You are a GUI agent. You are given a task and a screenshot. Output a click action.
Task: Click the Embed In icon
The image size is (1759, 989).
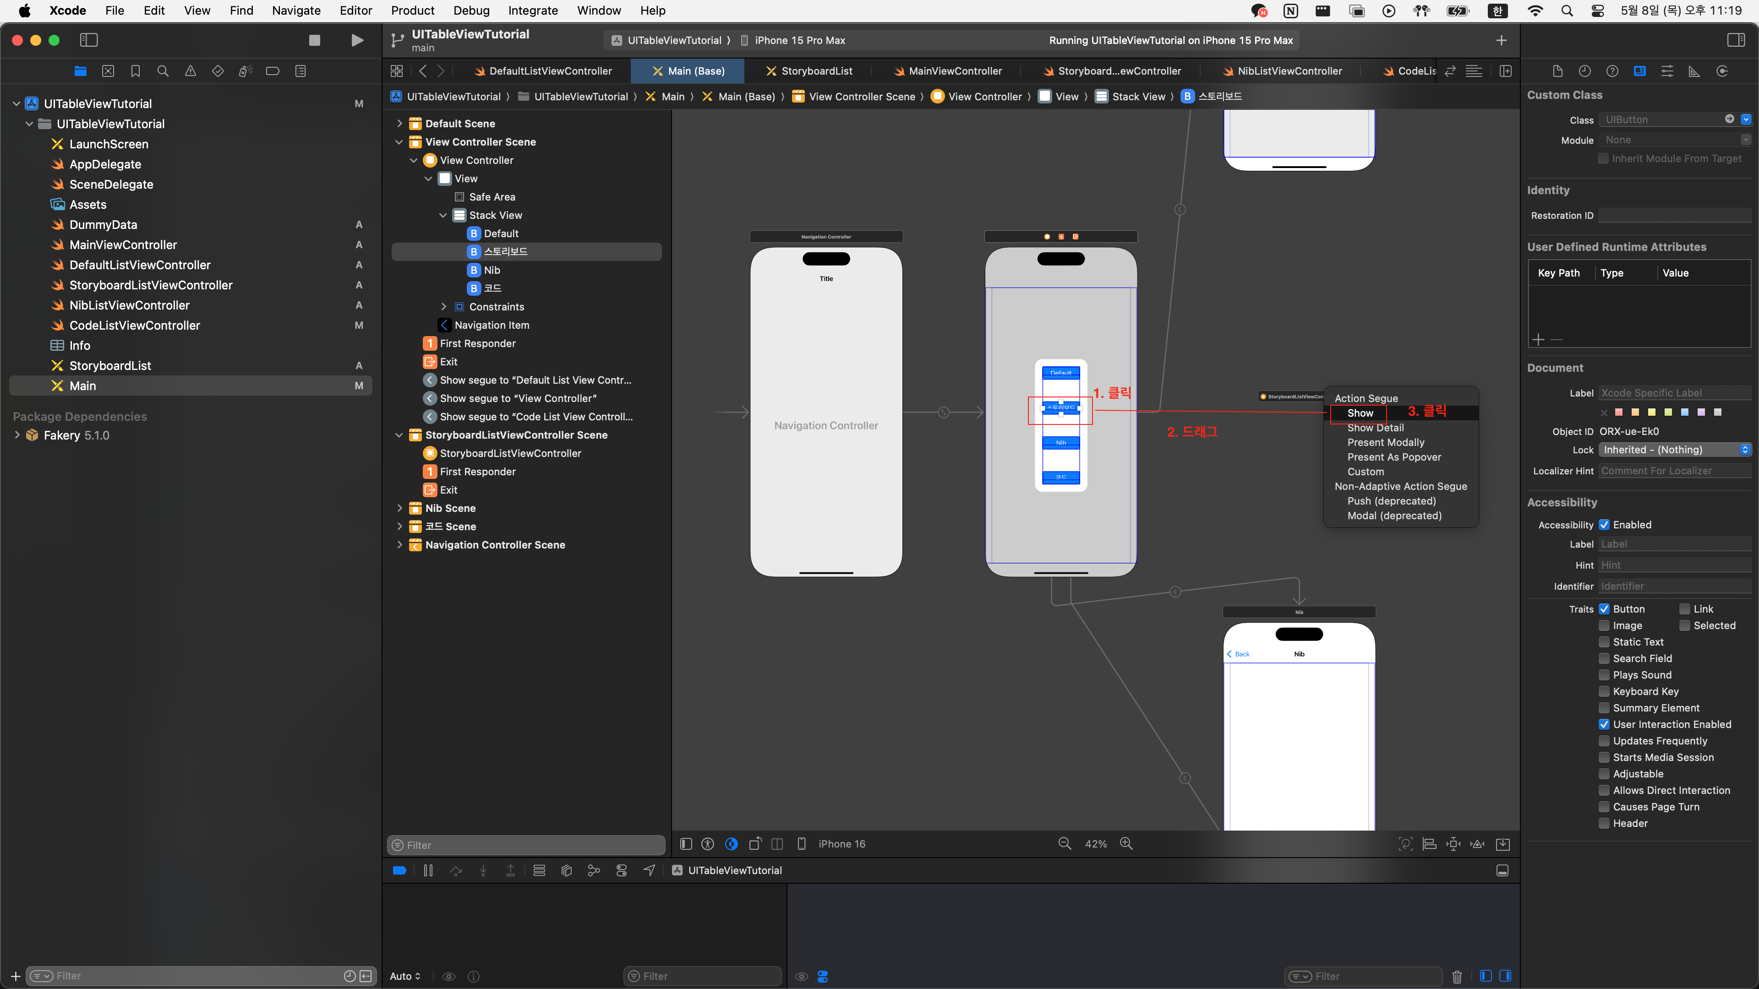coord(1502,843)
